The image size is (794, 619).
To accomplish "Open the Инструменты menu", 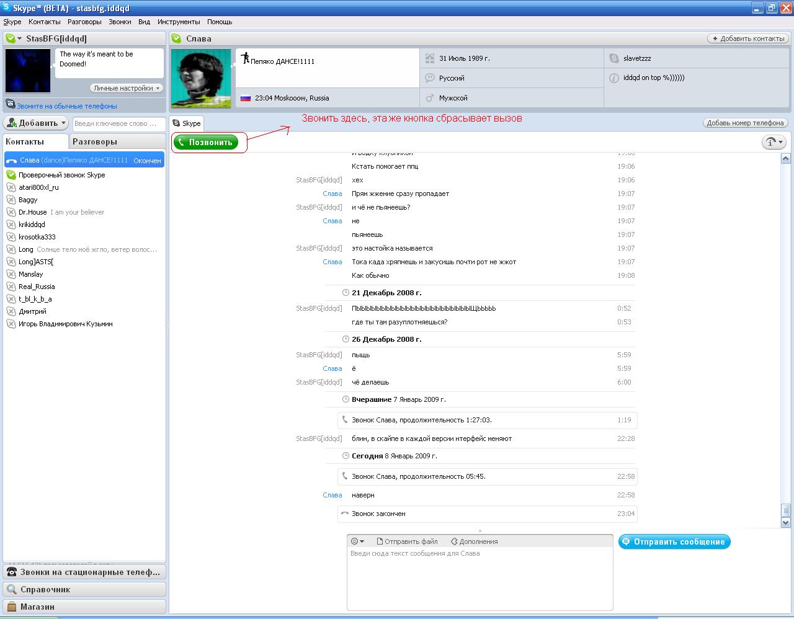I will 179,22.
